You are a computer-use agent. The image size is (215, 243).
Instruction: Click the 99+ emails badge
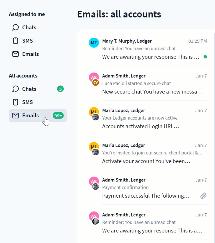click(x=58, y=116)
